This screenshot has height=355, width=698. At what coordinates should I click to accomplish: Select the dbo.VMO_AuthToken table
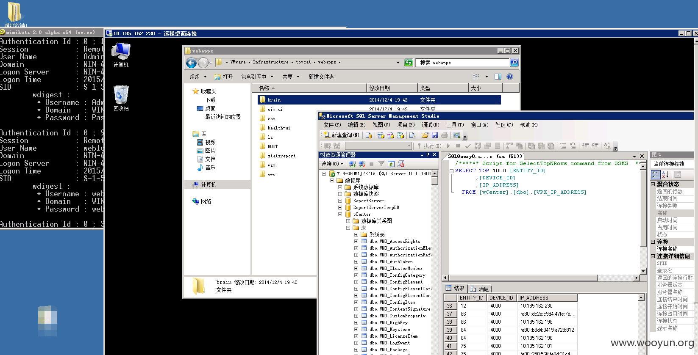[x=391, y=261]
